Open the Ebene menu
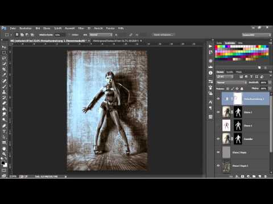This screenshot has height=204, width=273. (x=47, y=28)
